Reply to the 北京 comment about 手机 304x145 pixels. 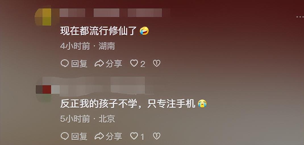(x=74, y=136)
